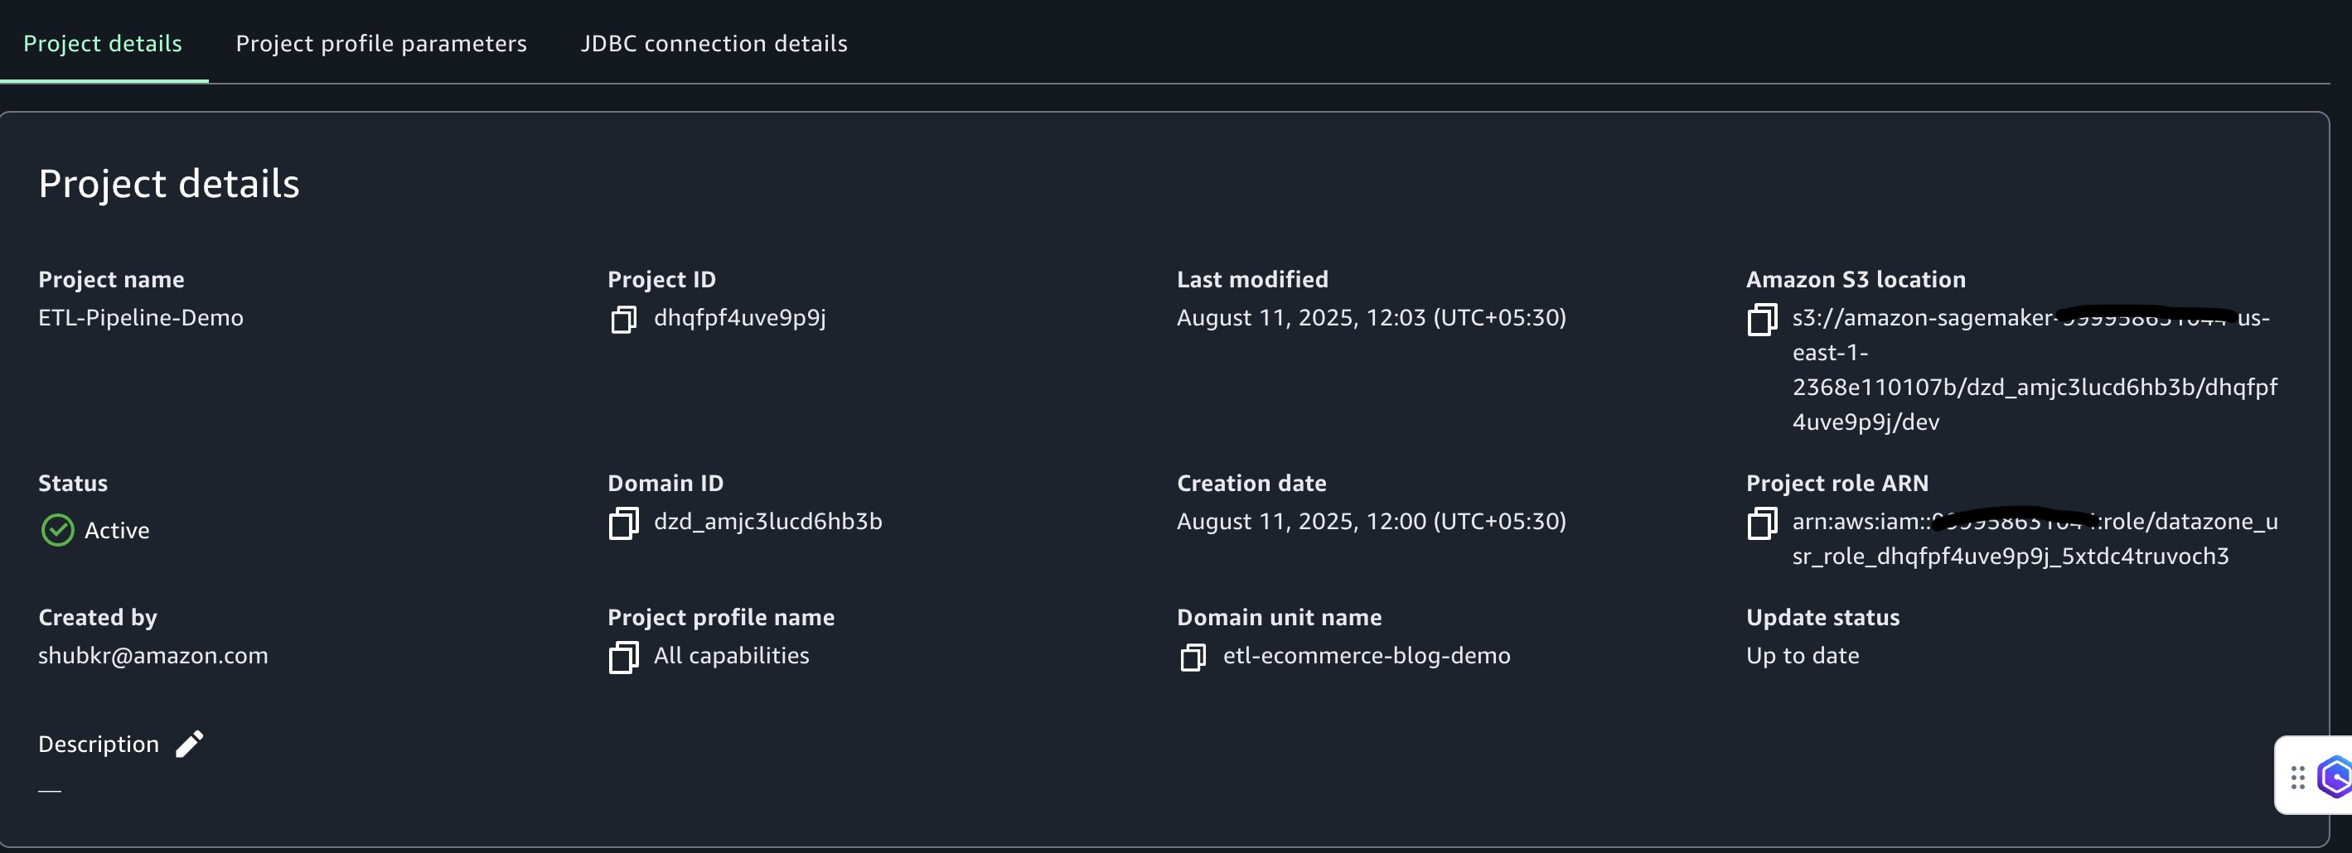
Task: Copy the Domain unit name
Action: 1193,657
